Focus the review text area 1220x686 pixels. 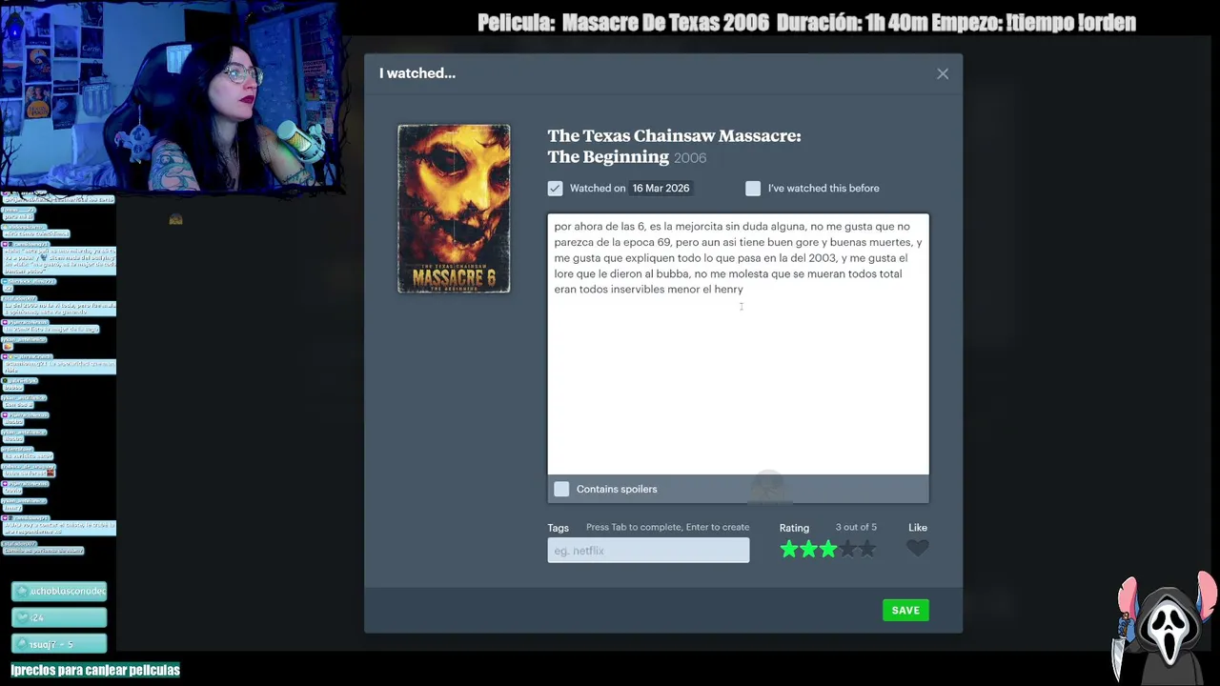pos(738,344)
